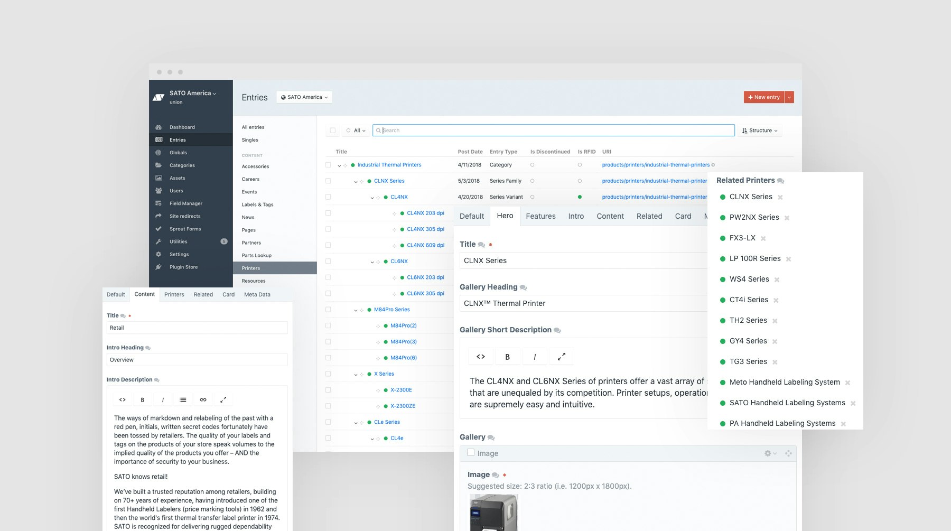Toggle bold in Gallery Short Description editor

coord(507,357)
